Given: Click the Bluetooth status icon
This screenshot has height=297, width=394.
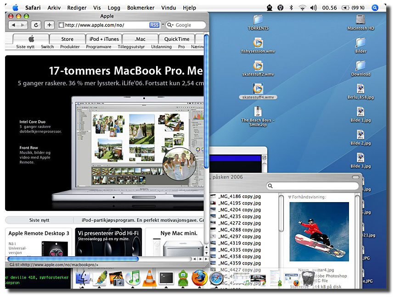Looking at the screenshot, I should 291,7.
